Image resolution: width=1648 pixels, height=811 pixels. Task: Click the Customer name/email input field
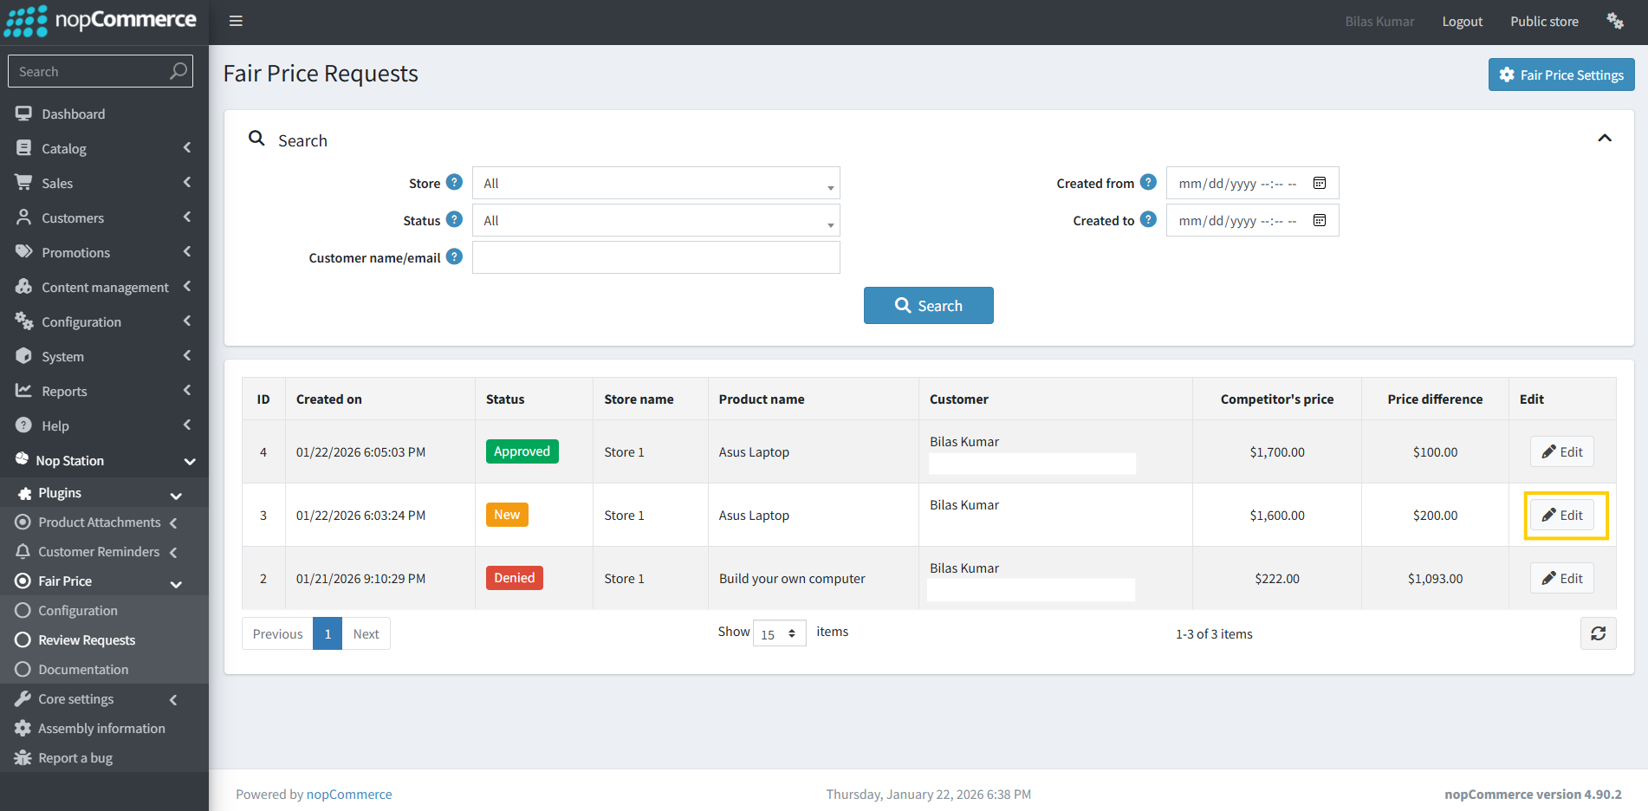pyautogui.click(x=656, y=258)
